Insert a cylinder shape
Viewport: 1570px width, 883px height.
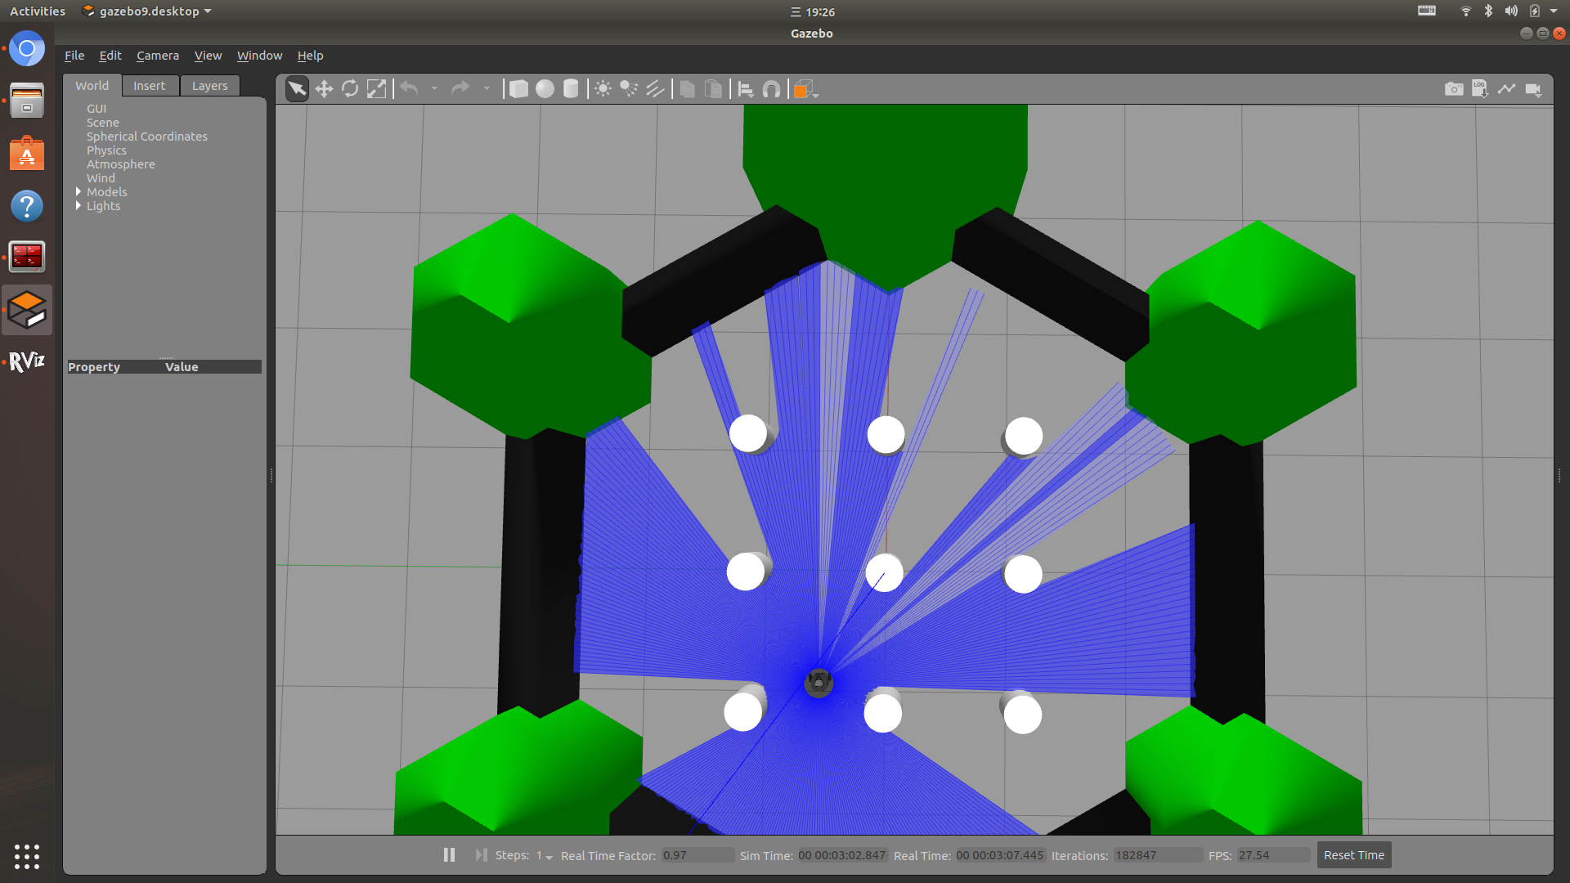[x=571, y=89]
